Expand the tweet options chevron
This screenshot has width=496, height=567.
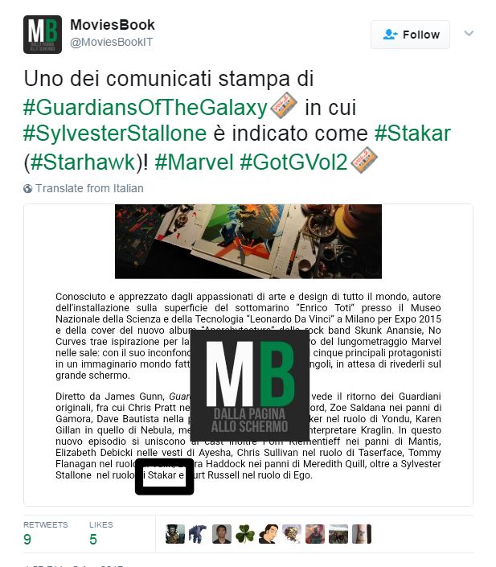click(x=469, y=34)
